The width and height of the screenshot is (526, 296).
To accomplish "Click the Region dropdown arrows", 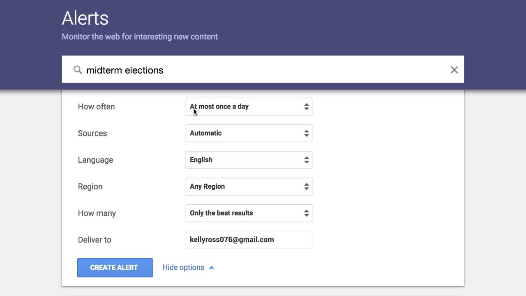I will 307,187.
